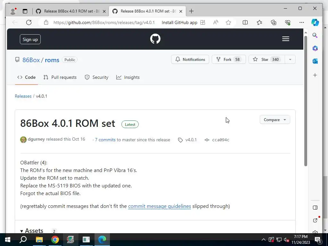Select the Pull requests tab
The image size is (328, 246).
[x=60, y=78]
